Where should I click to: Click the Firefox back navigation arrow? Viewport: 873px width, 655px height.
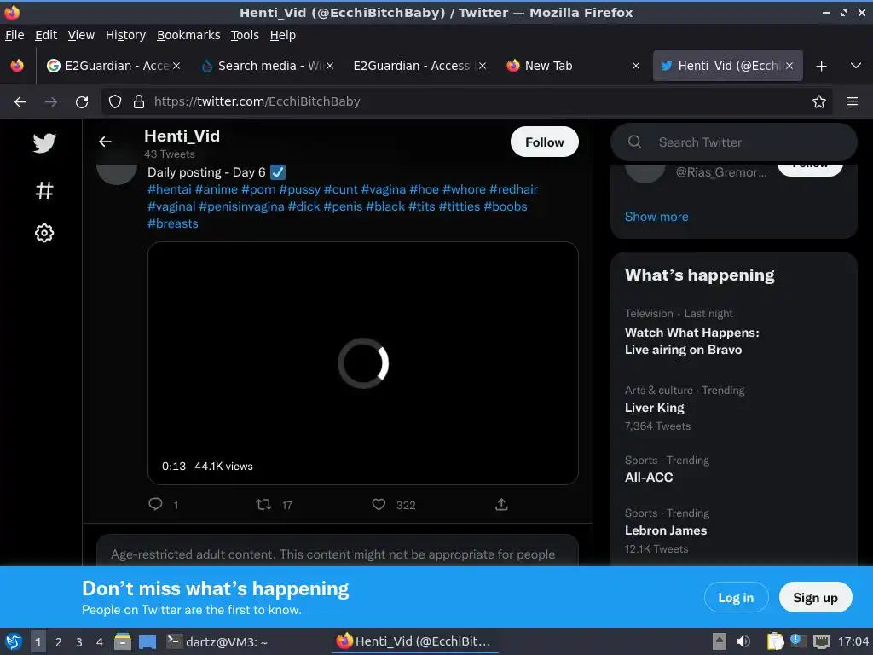(x=20, y=102)
